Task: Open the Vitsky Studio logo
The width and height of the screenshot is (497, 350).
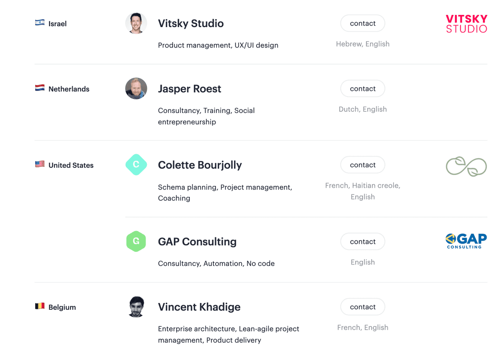Action: click(466, 24)
